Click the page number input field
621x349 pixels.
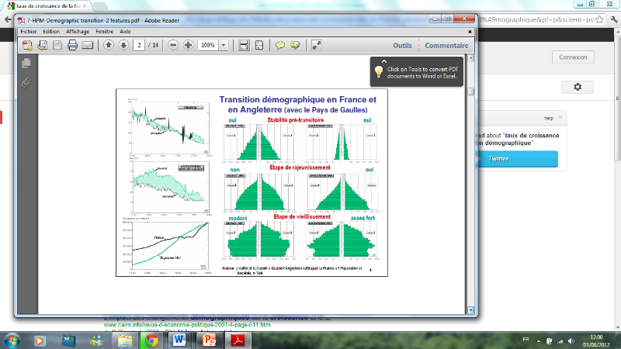click(140, 46)
